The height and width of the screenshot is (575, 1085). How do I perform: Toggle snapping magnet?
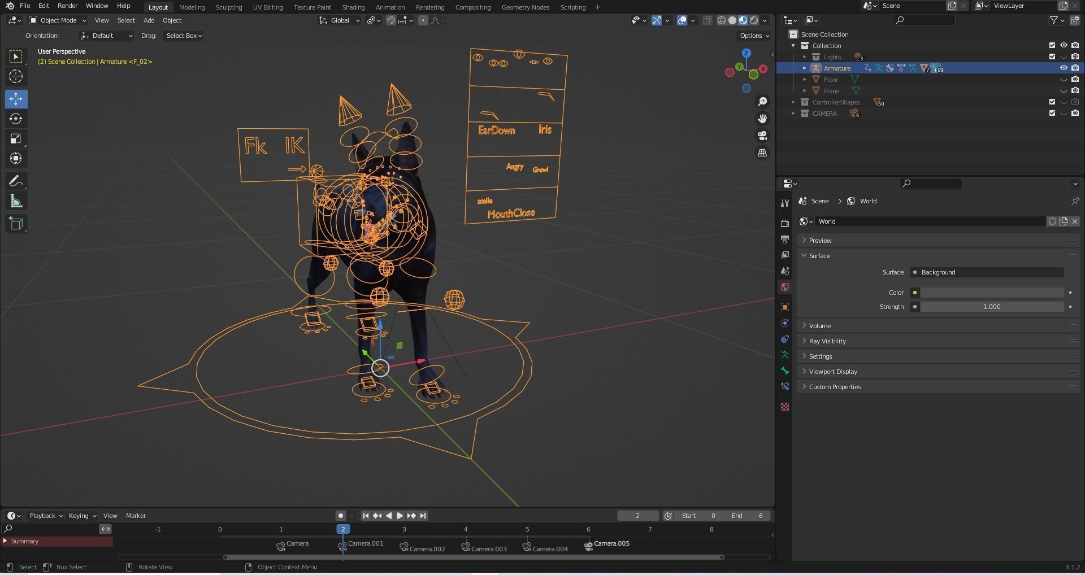pyautogui.click(x=390, y=20)
